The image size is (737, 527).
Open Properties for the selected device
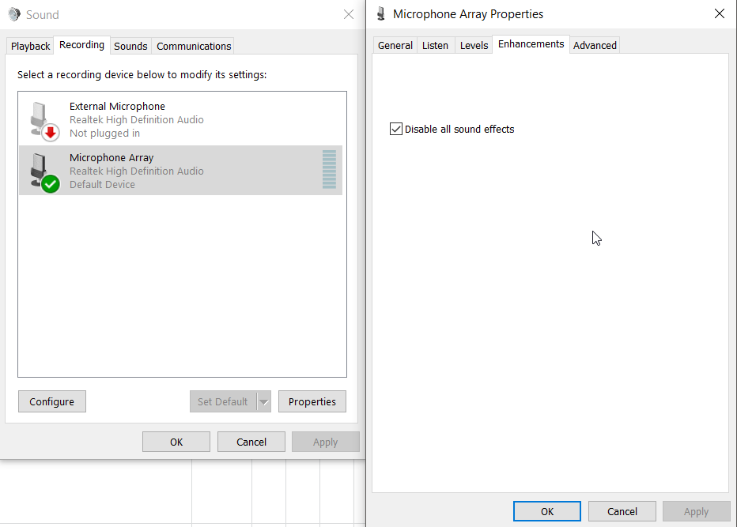click(x=312, y=401)
